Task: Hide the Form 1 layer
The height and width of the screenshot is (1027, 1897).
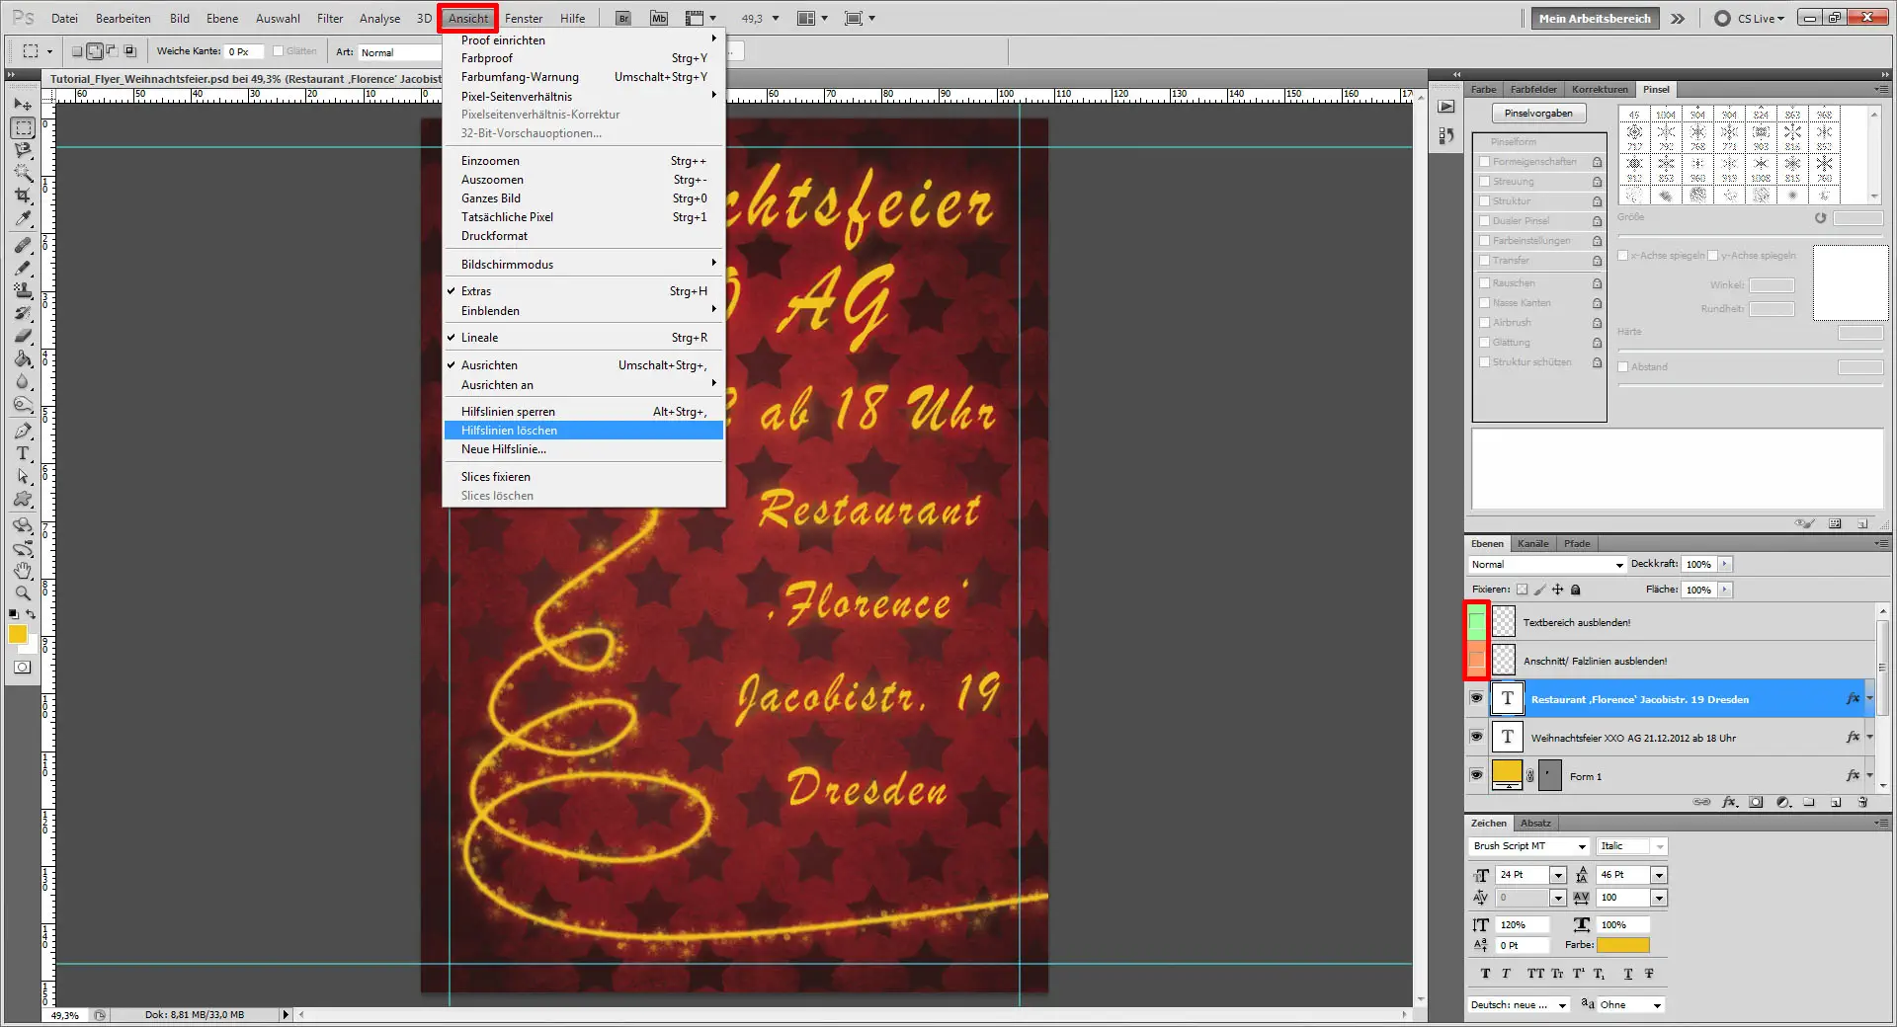Action: coord(1476,775)
